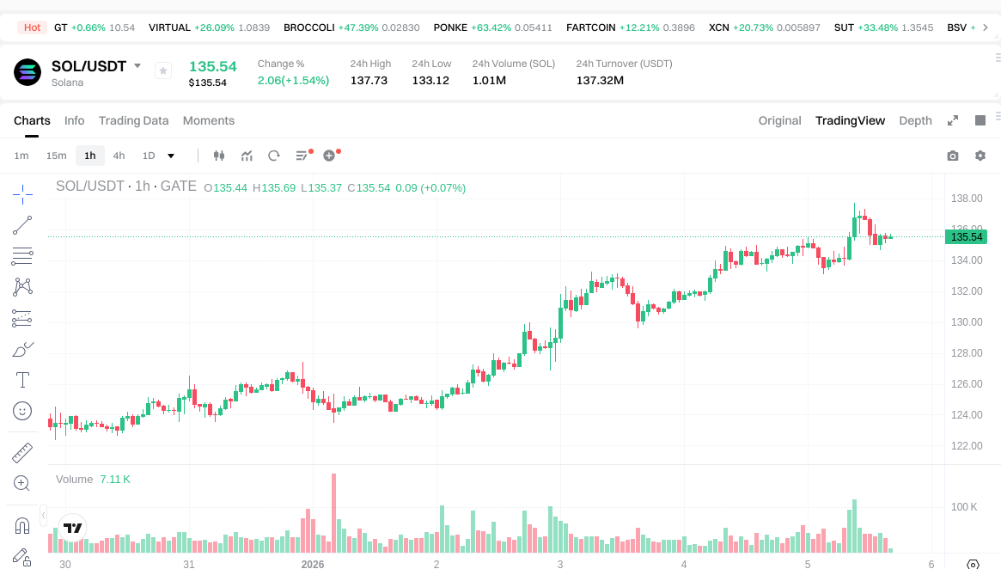Open the Moments tab
1001x569 pixels.
click(209, 120)
